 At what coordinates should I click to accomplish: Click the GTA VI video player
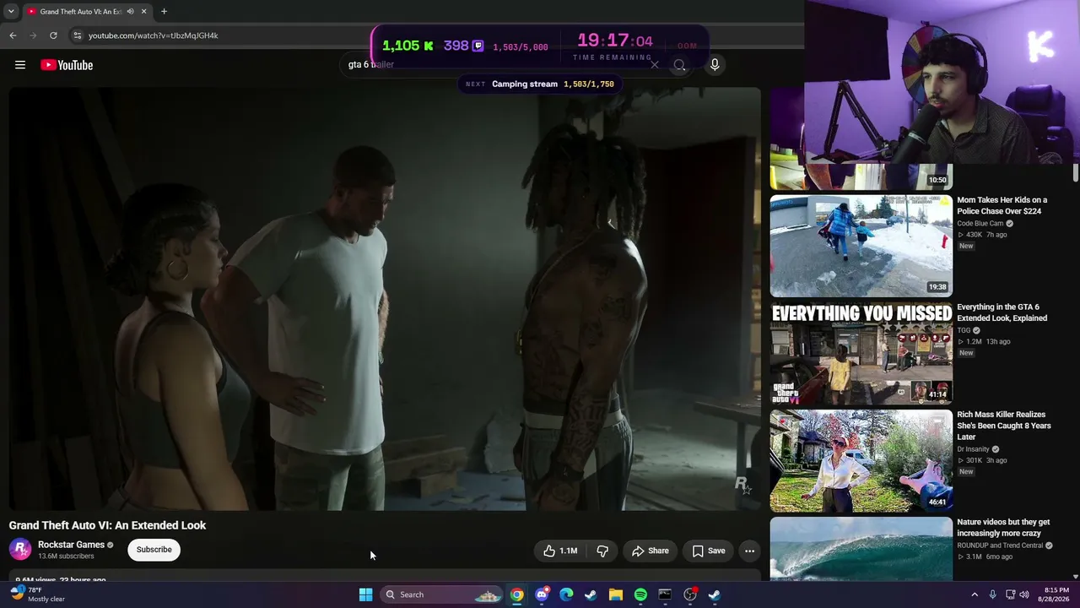pos(385,299)
